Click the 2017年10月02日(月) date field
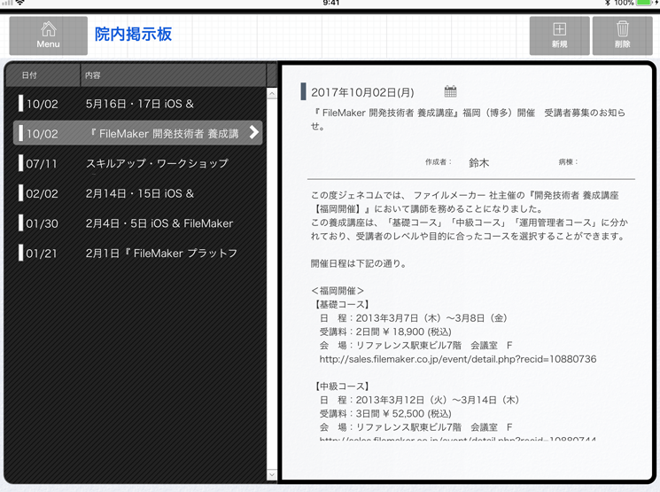This screenshot has width=660, height=492. click(x=362, y=92)
